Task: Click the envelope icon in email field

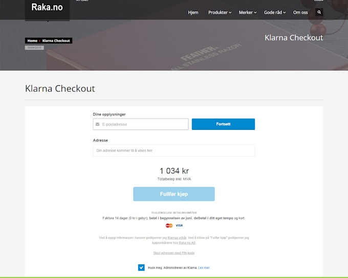Action: pyautogui.click(x=97, y=124)
